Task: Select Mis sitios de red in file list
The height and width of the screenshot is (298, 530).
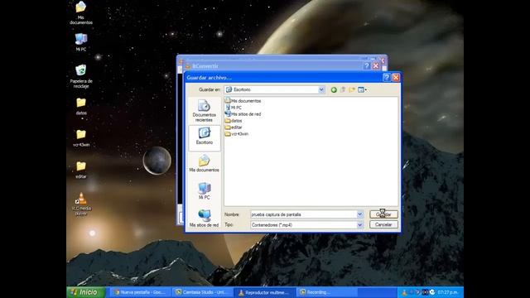Action: point(243,114)
